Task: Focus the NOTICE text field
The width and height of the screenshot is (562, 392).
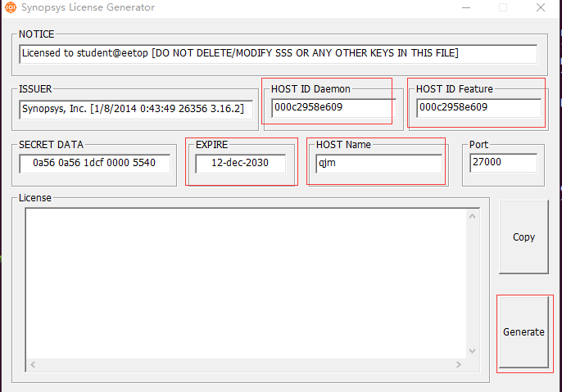Action: [x=279, y=54]
